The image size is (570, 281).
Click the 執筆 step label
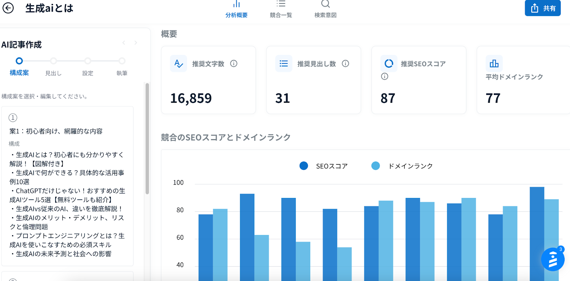122,73
